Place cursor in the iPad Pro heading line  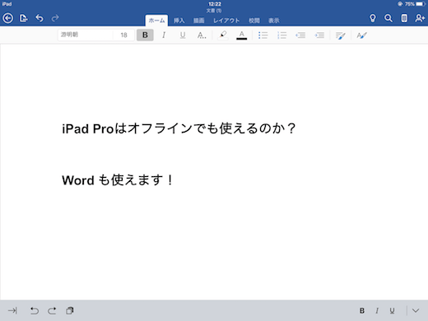(x=179, y=128)
